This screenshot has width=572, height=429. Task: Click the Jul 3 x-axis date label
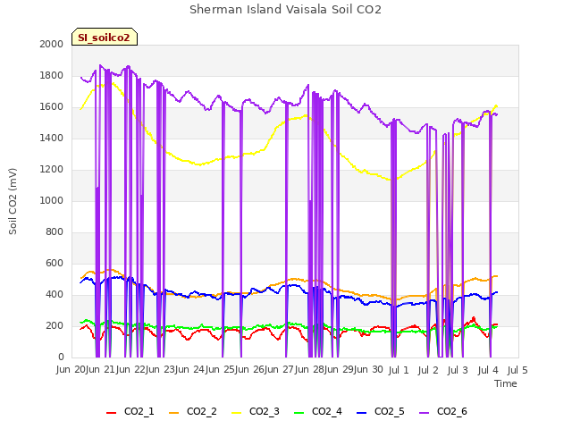458,370
